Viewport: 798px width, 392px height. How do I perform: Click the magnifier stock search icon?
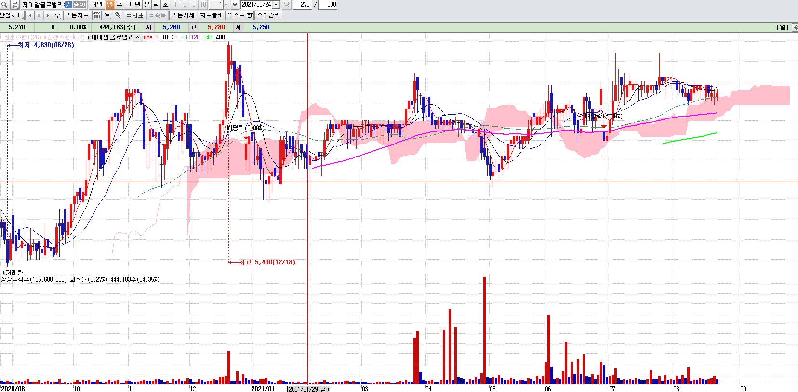click(4, 5)
